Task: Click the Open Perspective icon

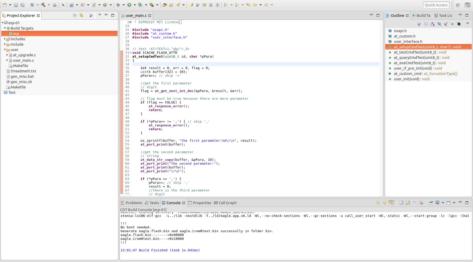Action: pyautogui.click(x=458, y=5)
